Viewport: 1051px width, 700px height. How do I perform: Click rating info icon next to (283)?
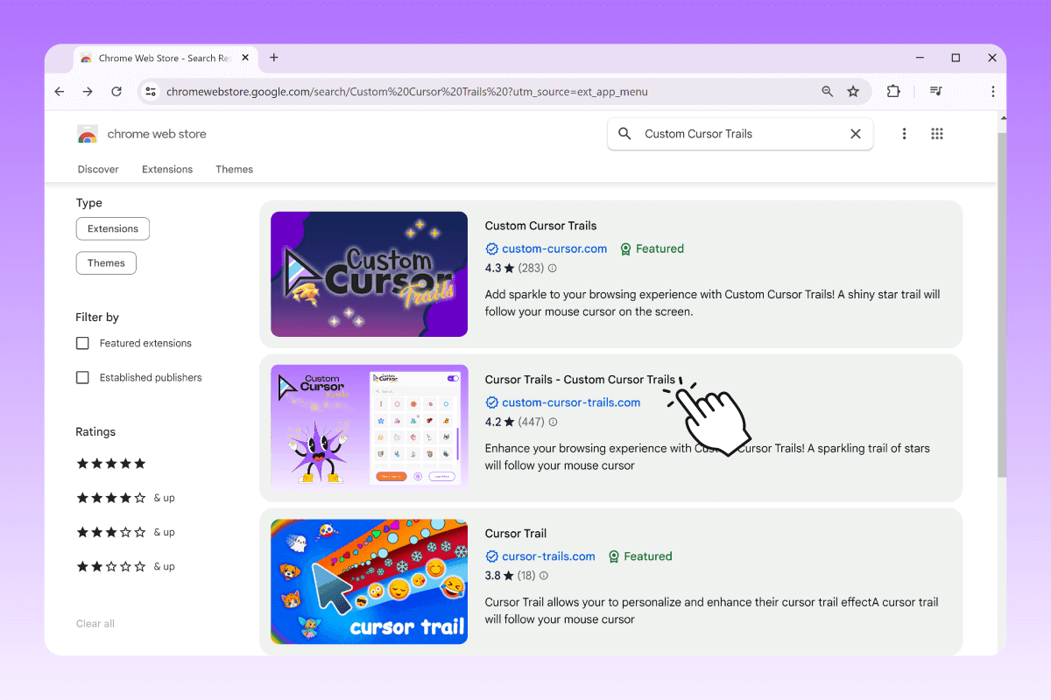click(x=552, y=269)
